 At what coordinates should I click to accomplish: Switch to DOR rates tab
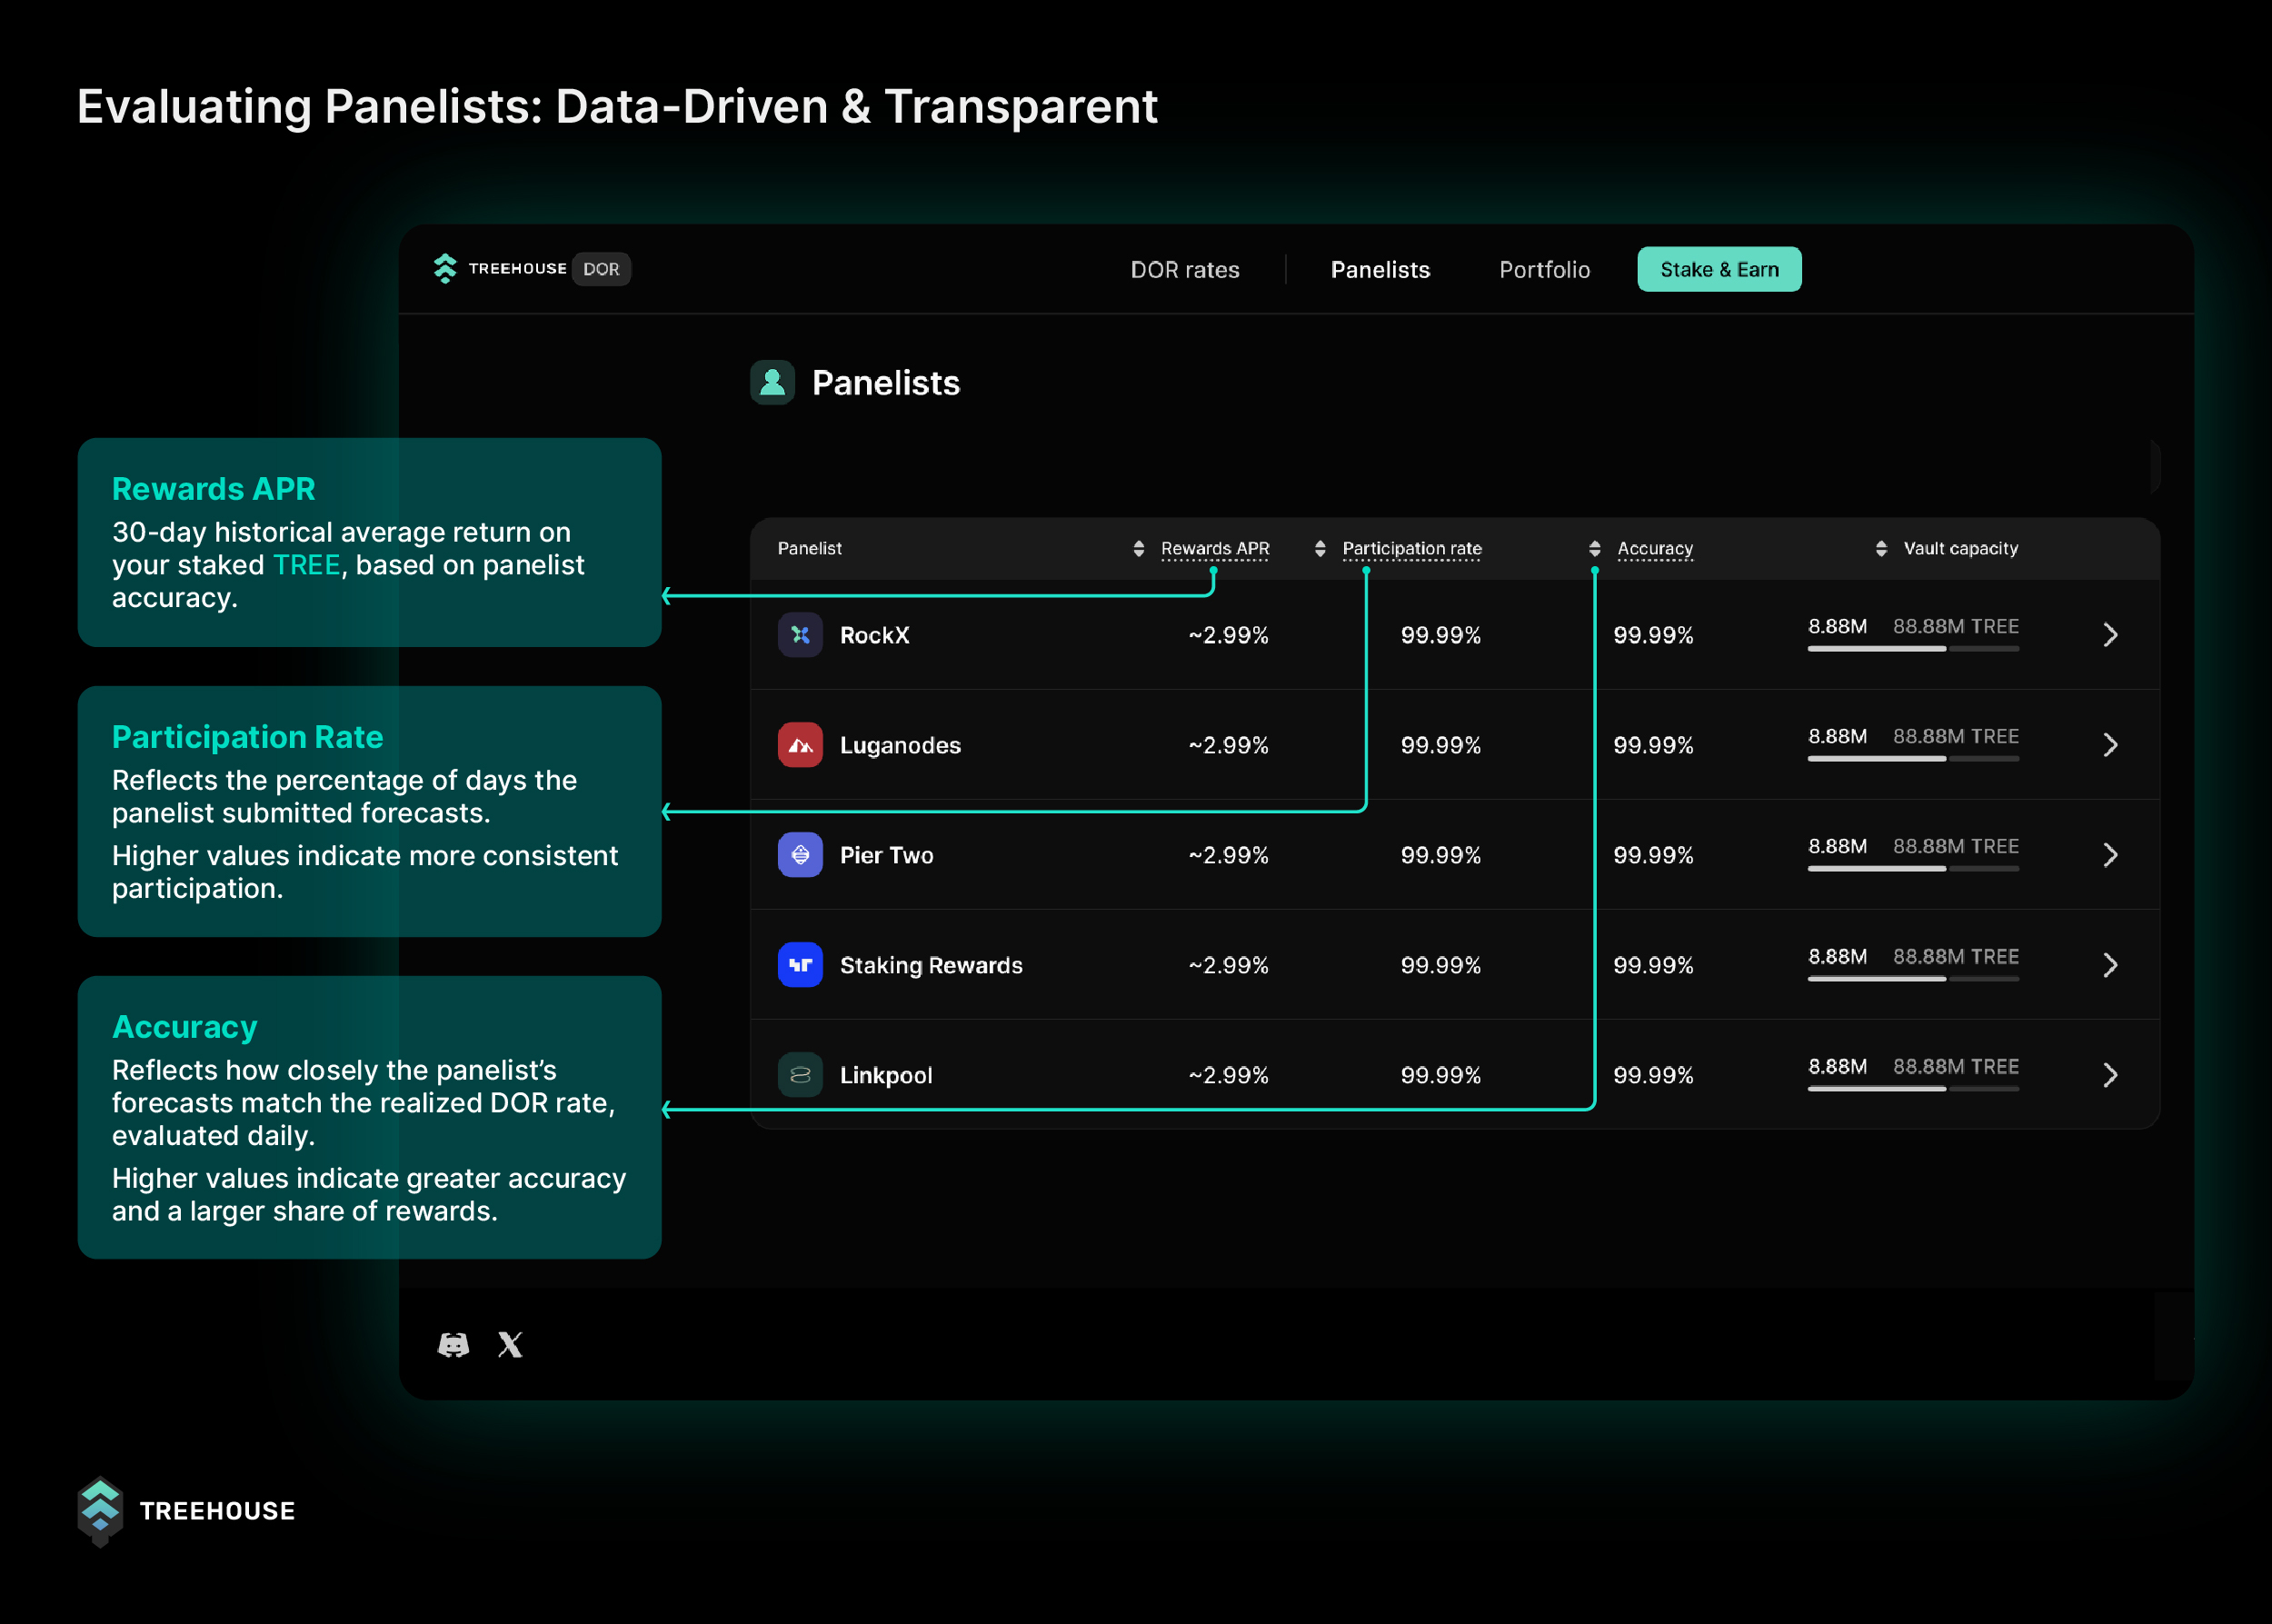click(x=1184, y=270)
